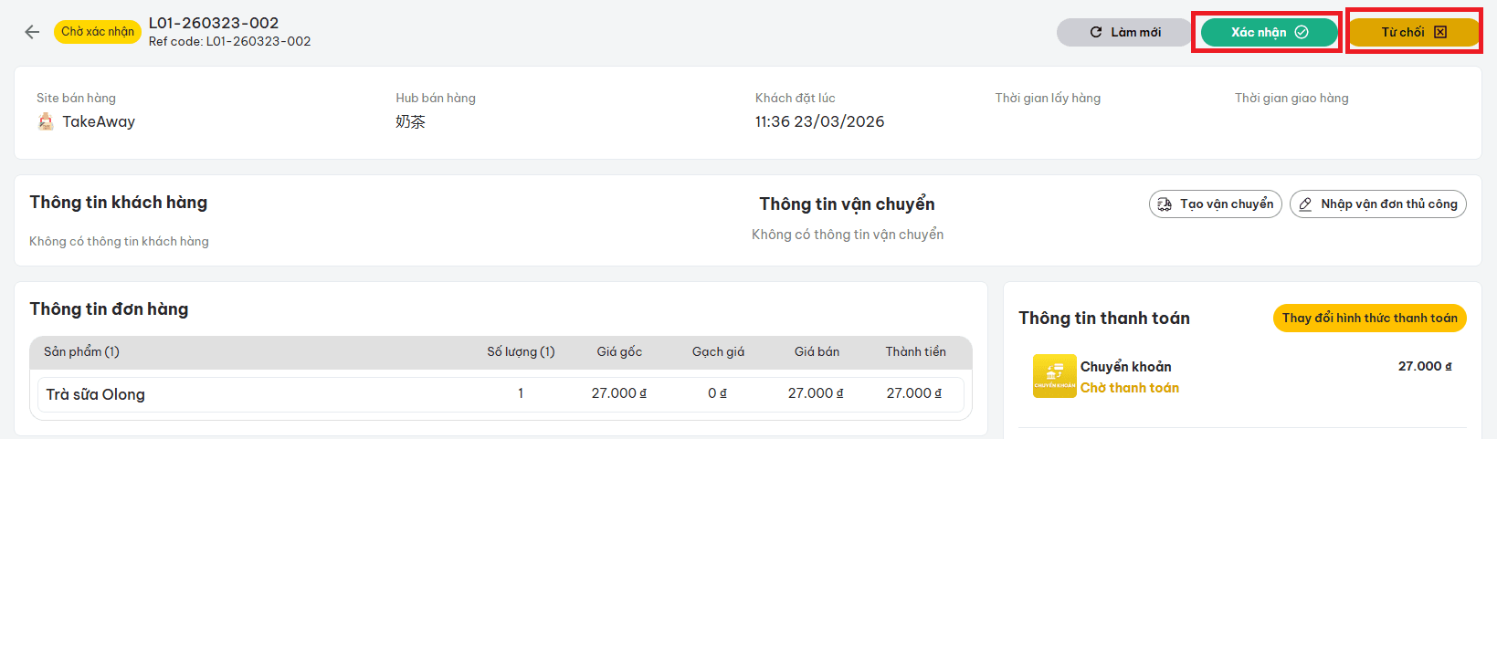Viewport: 1497px width, 648px height.
Task: Click Không có thông tin vận chuyển text
Action: (848, 235)
